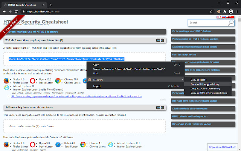Choose Copy as base64 option
The height and width of the screenshot is (151, 241).
click(x=198, y=80)
